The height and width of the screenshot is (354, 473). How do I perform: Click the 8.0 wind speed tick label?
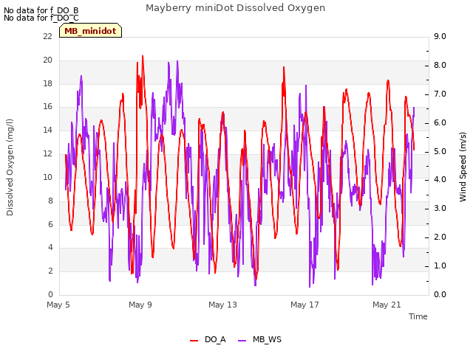(x=440, y=65)
